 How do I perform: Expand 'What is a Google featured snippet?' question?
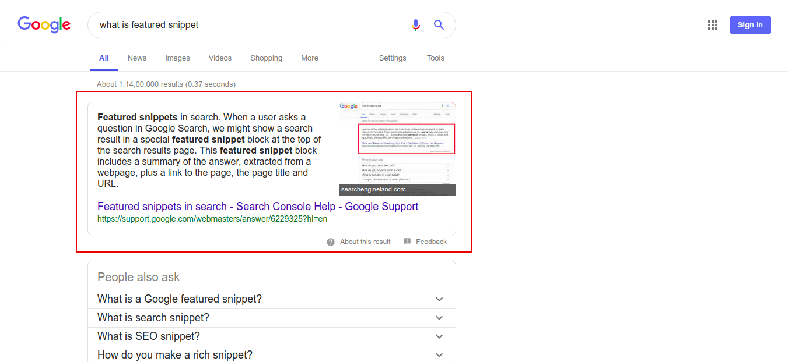pyautogui.click(x=272, y=299)
